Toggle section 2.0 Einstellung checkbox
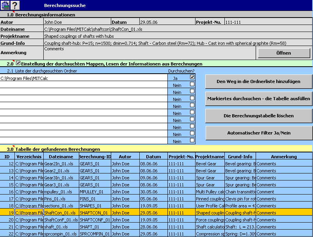 click(18, 63)
